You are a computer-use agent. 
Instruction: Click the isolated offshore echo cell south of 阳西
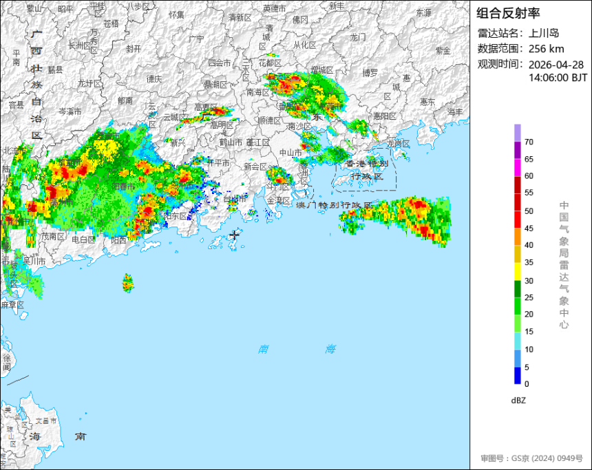coord(128,283)
